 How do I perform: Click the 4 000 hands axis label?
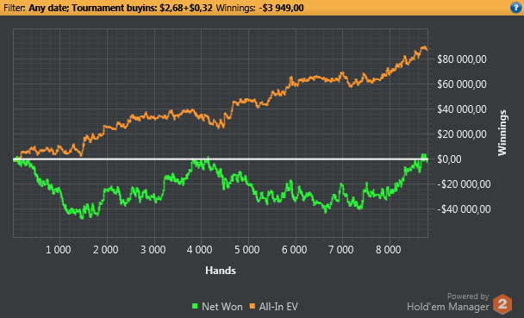pyautogui.click(x=199, y=250)
